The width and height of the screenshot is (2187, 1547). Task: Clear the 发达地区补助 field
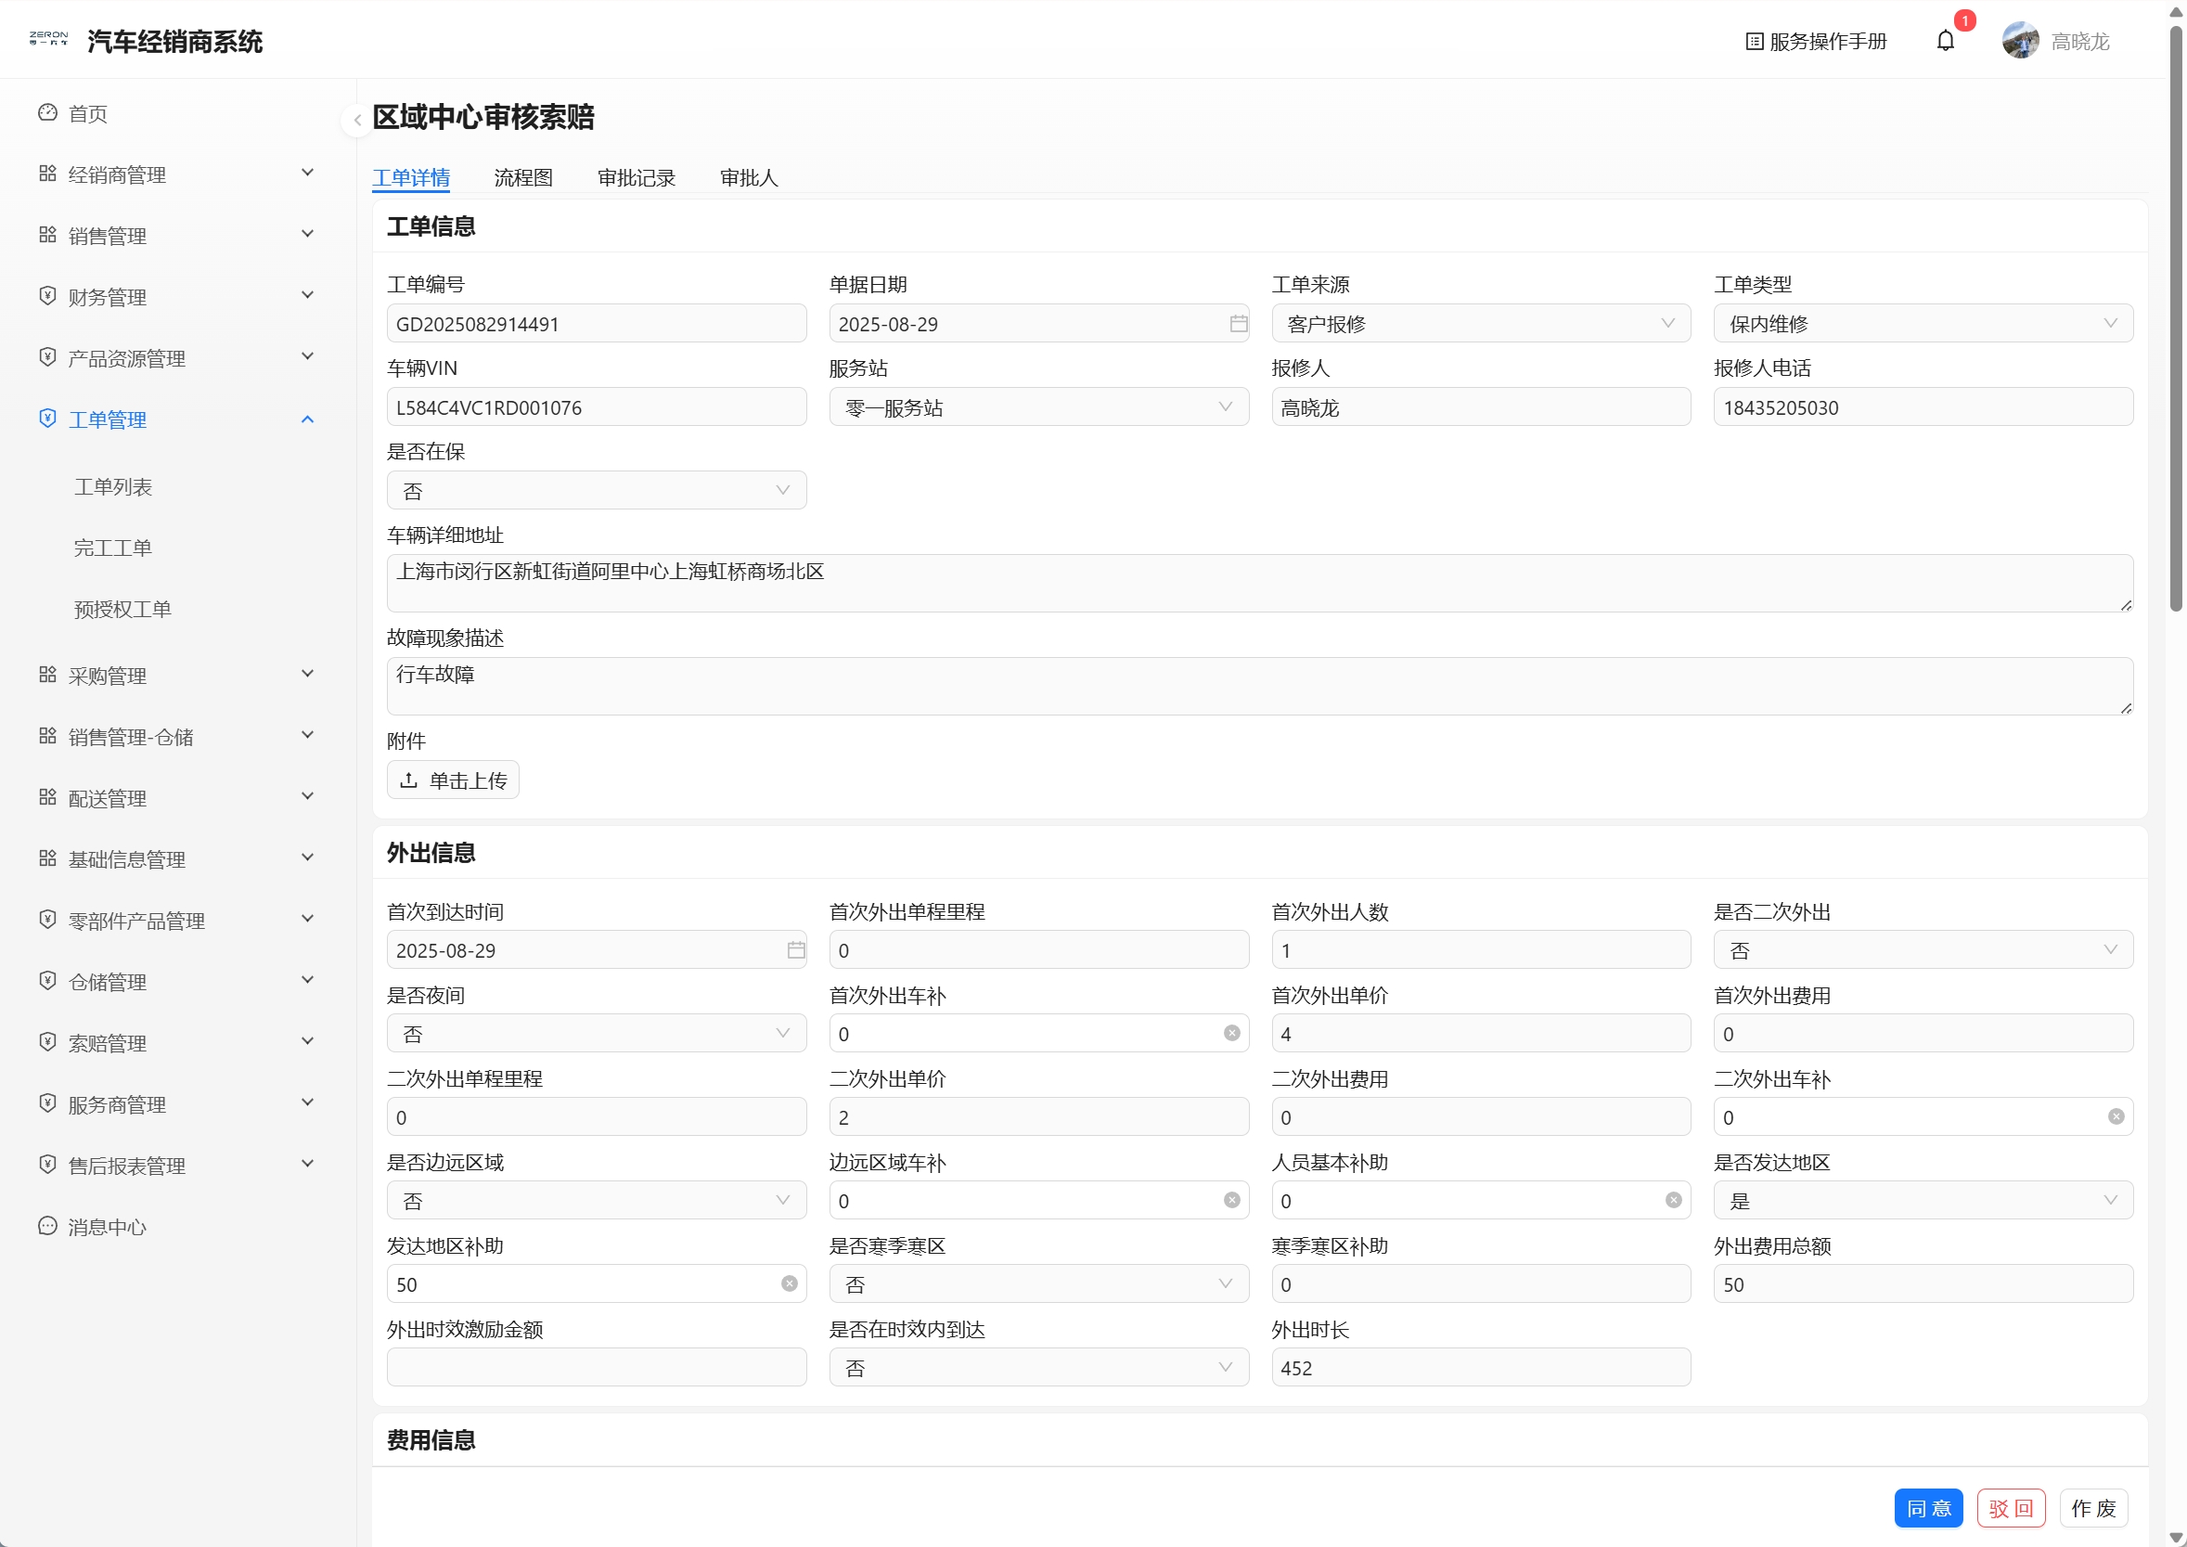click(790, 1284)
